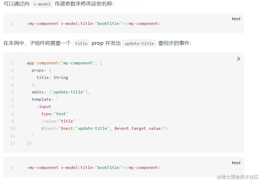Click the js language label
The width and height of the screenshot is (264, 185).
(238, 58)
